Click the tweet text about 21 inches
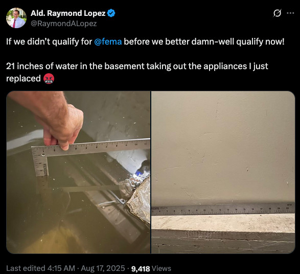Screen dimensions: 300x274 click(x=137, y=72)
